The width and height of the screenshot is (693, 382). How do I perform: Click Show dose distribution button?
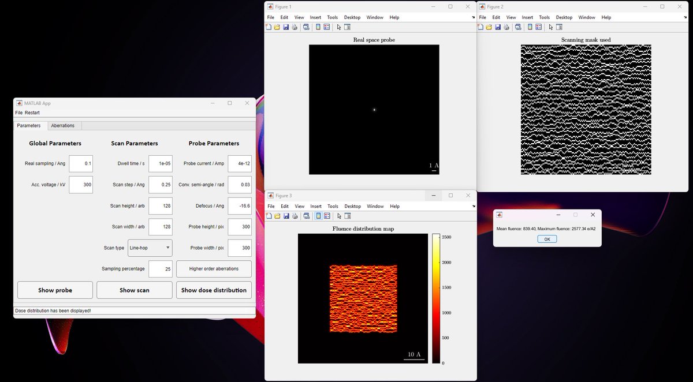pos(214,290)
